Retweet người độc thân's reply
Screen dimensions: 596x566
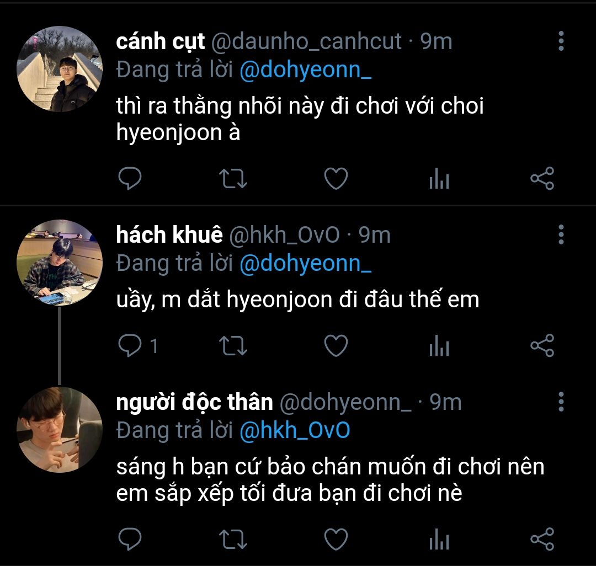[x=233, y=539]
